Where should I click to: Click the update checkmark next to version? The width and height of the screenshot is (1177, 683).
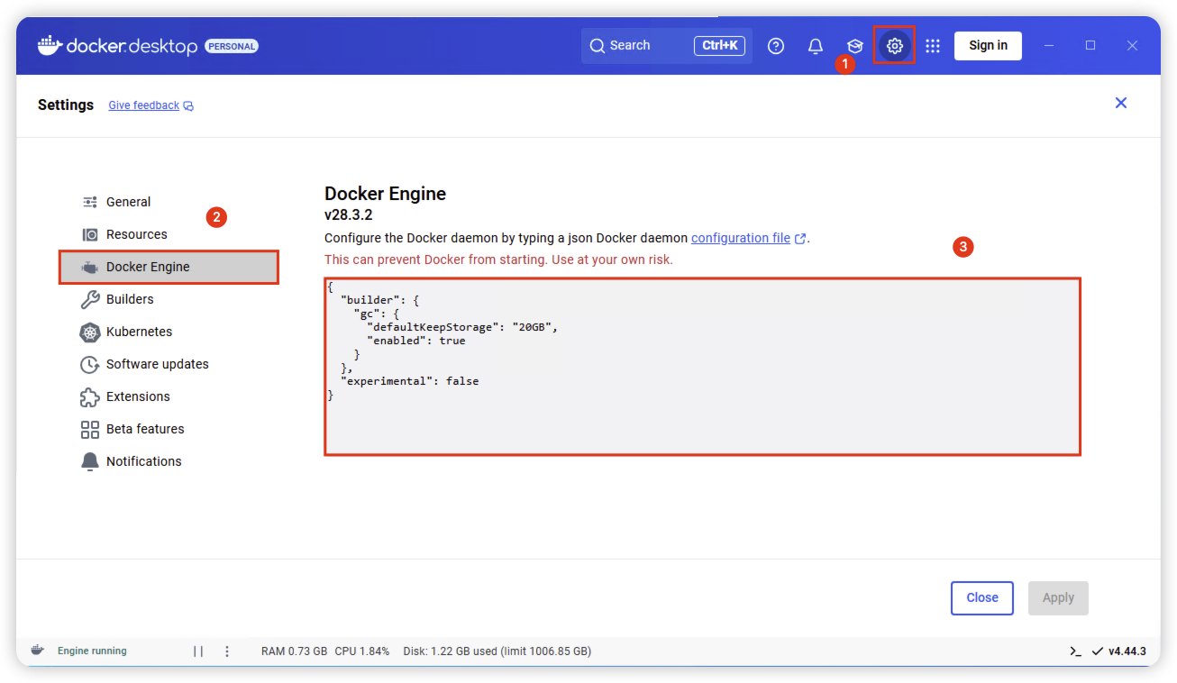(x=1097, y=651)
